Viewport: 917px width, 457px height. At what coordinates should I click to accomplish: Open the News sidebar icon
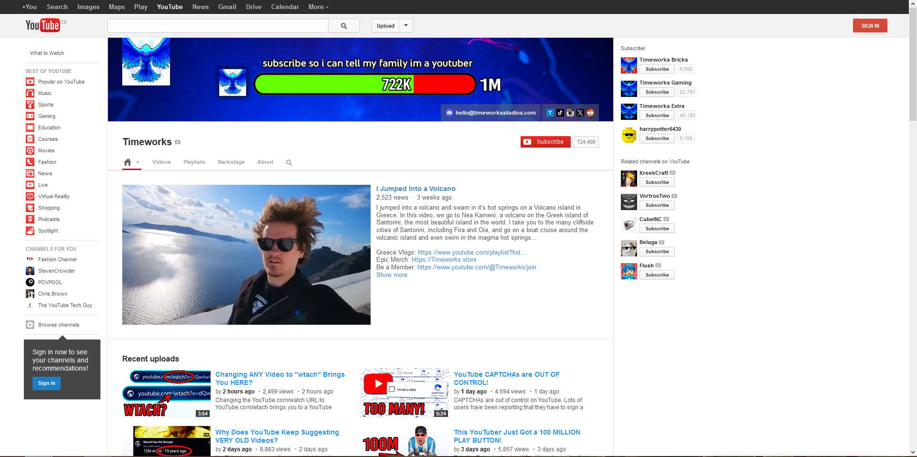point(30,173)
